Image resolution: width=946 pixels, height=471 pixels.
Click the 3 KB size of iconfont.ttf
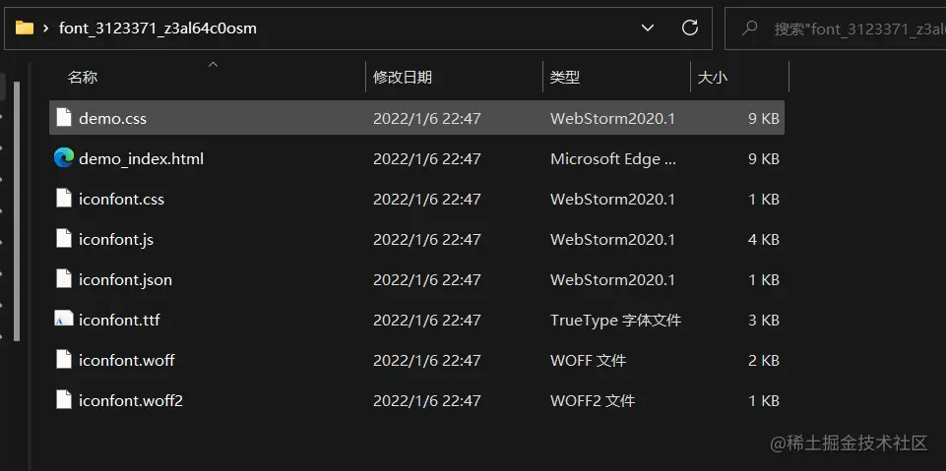764,320
